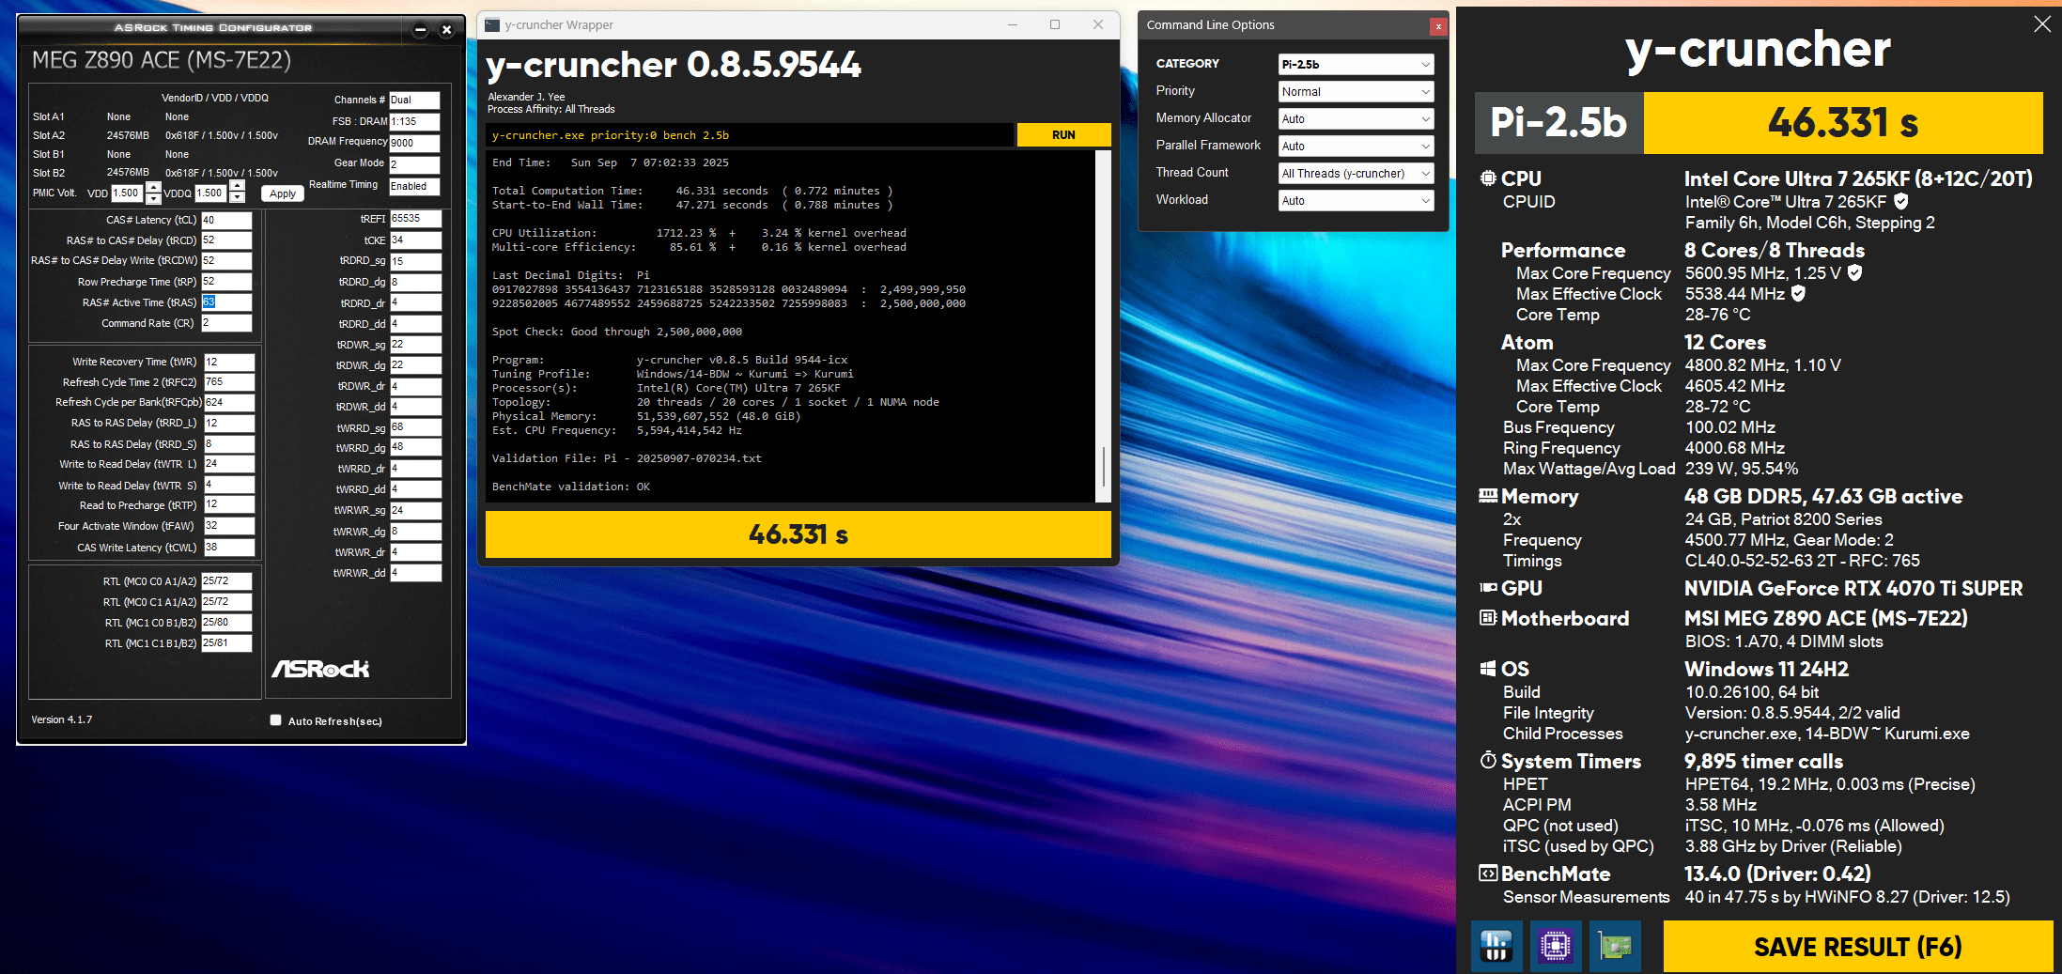Close the Command Line Options window
Image resolution: width=2062 pixels, height=974 pixels.
click(1437, 26)
